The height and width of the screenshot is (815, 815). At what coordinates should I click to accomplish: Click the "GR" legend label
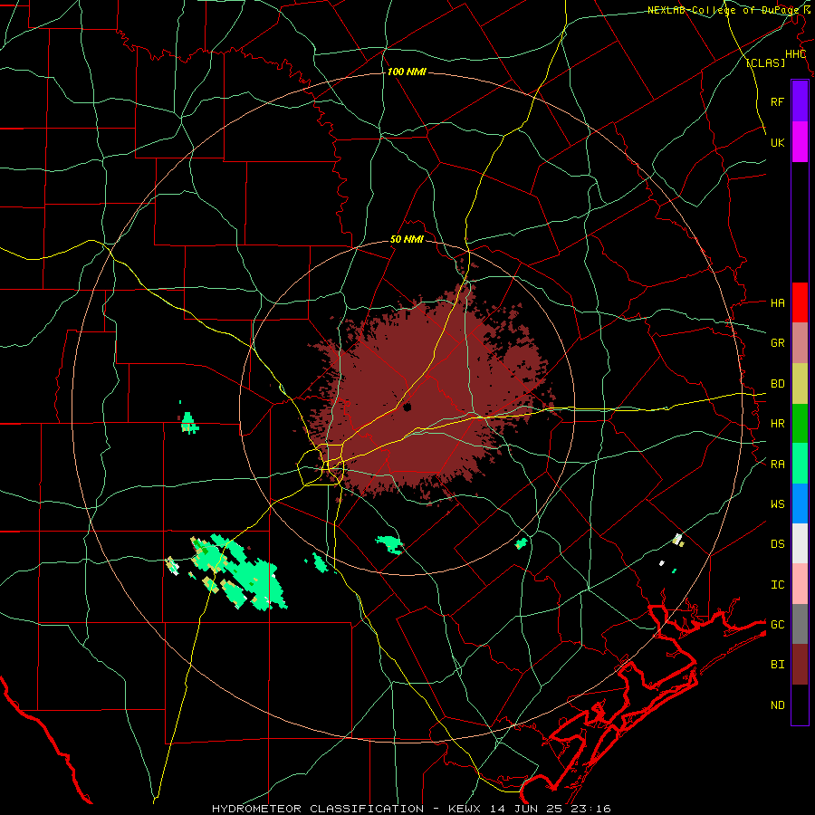pyautogui.click(x=777, y=342)
